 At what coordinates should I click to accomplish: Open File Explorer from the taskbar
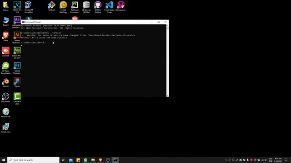tap(93, 160)
